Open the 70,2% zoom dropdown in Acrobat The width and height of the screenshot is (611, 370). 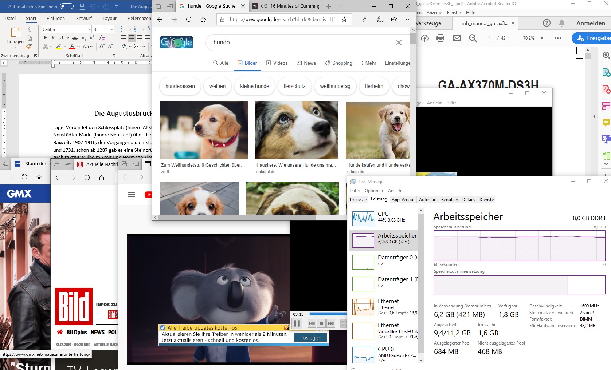tap(542, 38)
